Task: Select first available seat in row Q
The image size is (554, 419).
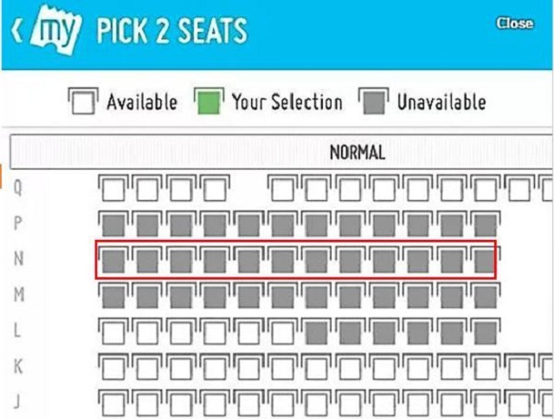Action: 113,188
